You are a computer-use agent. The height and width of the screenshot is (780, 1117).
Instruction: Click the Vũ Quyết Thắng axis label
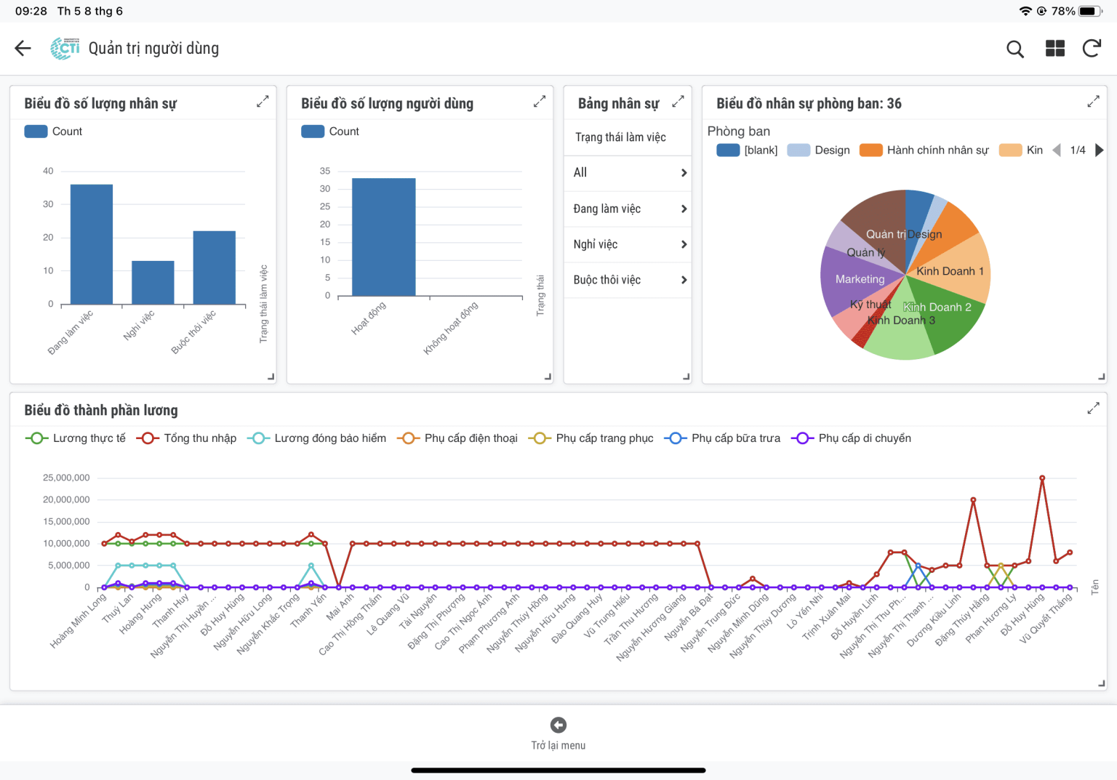(x=1046, y=619)
